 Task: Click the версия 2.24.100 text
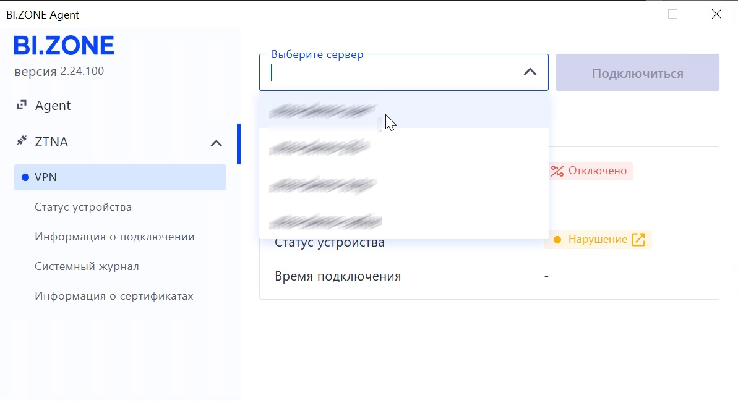[59, 71]
